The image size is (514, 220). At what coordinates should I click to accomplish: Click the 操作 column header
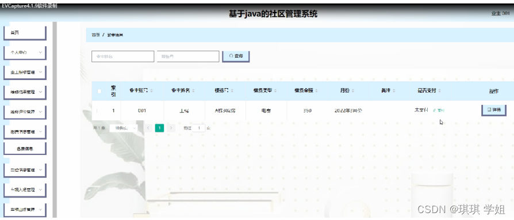click(494, 92)
